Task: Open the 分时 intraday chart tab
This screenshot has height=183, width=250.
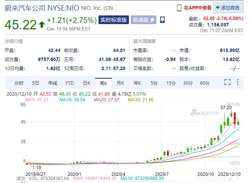Action: (19, 83)
